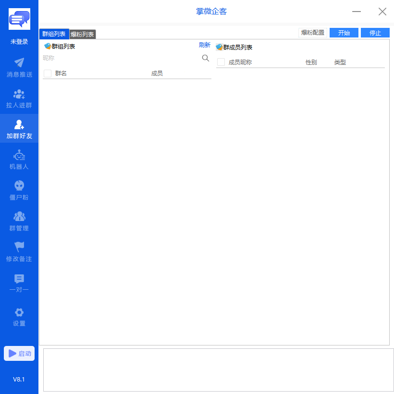Viewport: 394px width, 394px height.
Task: Click 群名 column header
Action: tap(61, 74)
